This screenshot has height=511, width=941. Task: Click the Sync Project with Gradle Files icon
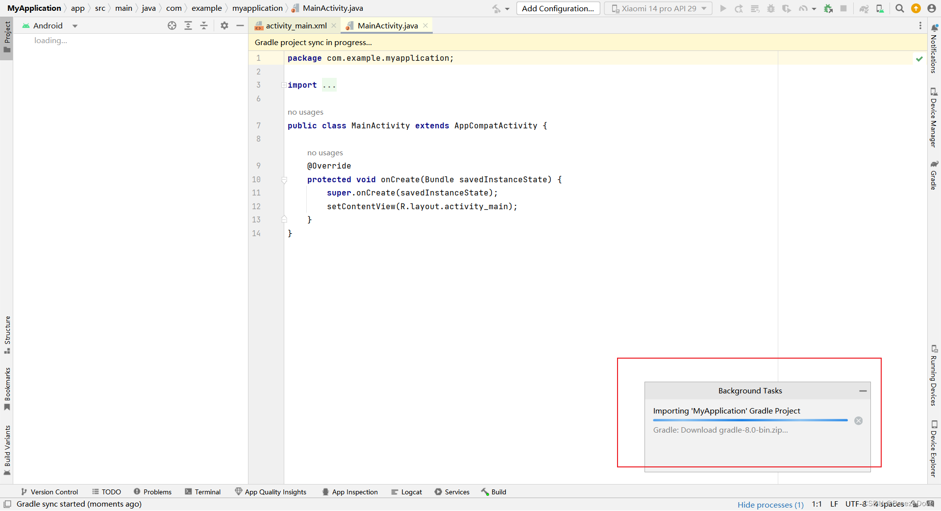pos(864,8)
